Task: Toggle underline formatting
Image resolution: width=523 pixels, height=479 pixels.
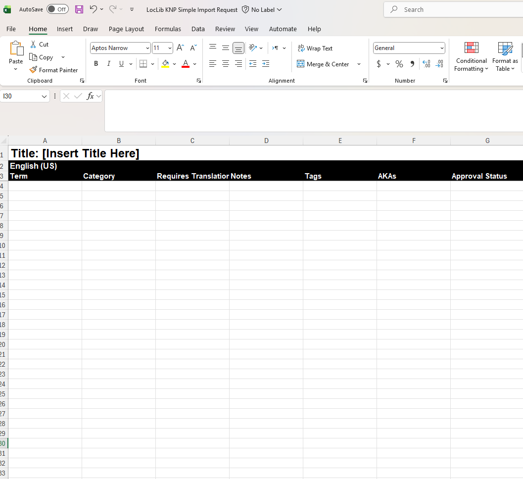Action: tap(121, 64)
